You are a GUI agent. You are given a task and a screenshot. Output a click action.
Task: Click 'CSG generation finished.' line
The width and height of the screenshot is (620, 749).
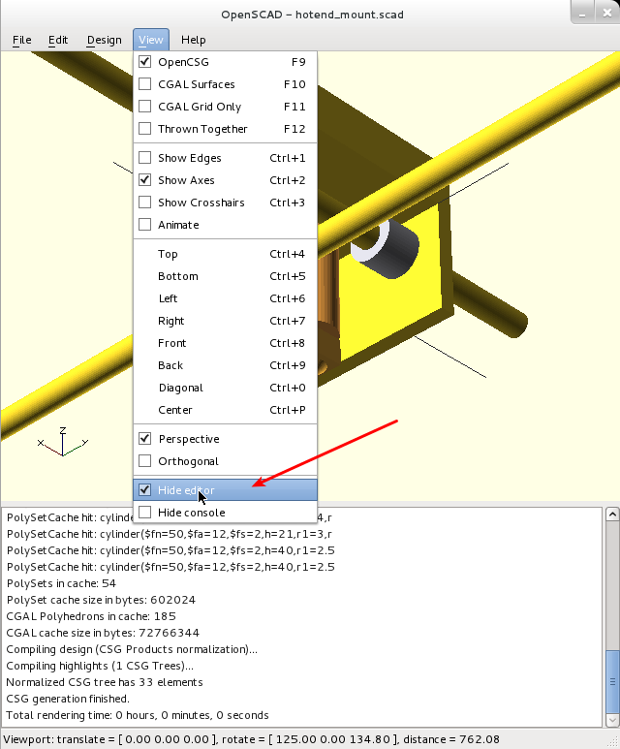pos(68,699)
